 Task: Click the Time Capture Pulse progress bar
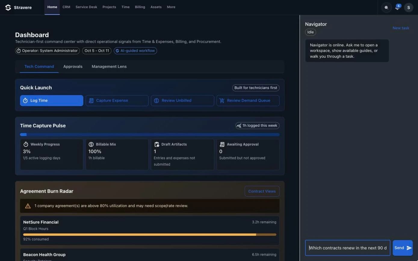click(150, 134)
